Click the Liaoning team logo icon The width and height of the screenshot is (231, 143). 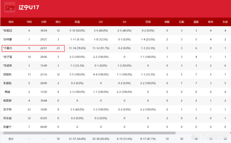[10, 7]
